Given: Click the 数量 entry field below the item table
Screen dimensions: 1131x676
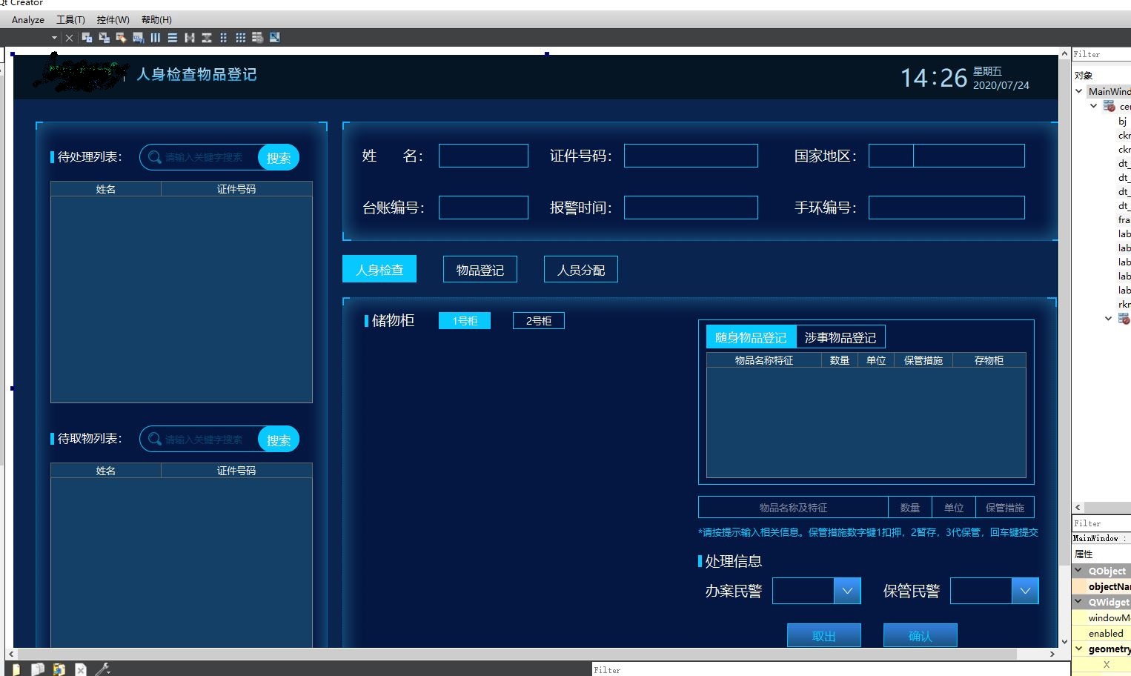Looking at the screenshot, I should point(910,507).
